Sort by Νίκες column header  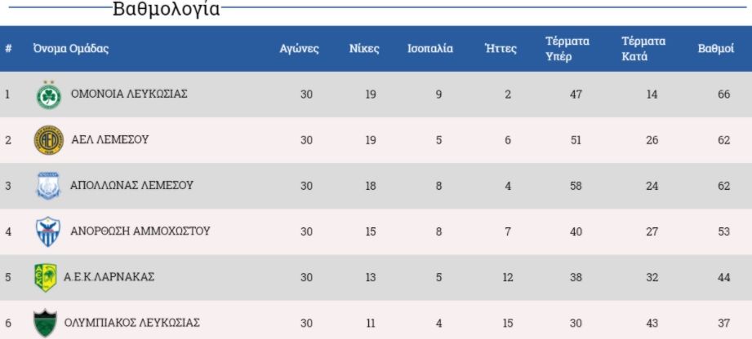(x=364, y=49)
